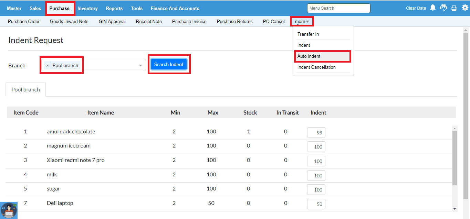Image resolution: width=470 pixels, height=219 pixels.
Task: Switch to the Pool branch tab
Action: 26,89
